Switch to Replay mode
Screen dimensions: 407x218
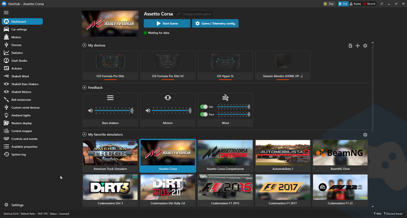coord(355,4)
